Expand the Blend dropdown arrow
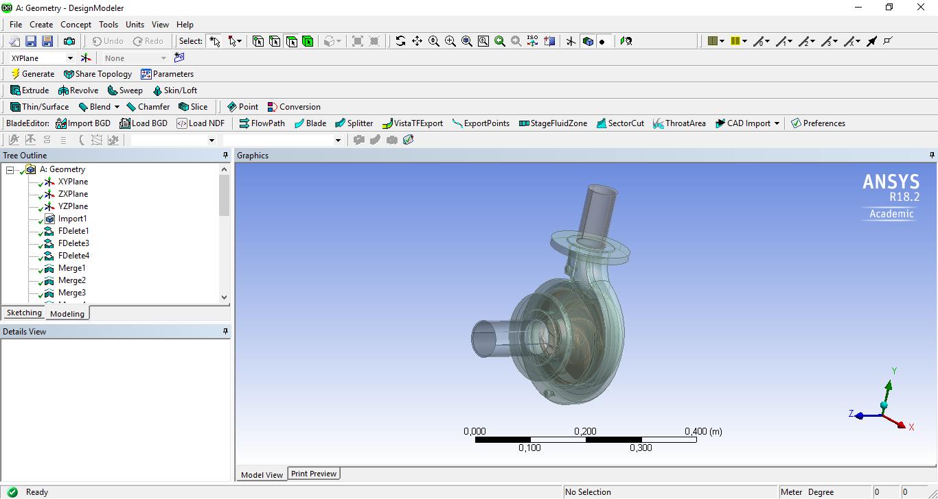938x499 pixels. (117, 107)
